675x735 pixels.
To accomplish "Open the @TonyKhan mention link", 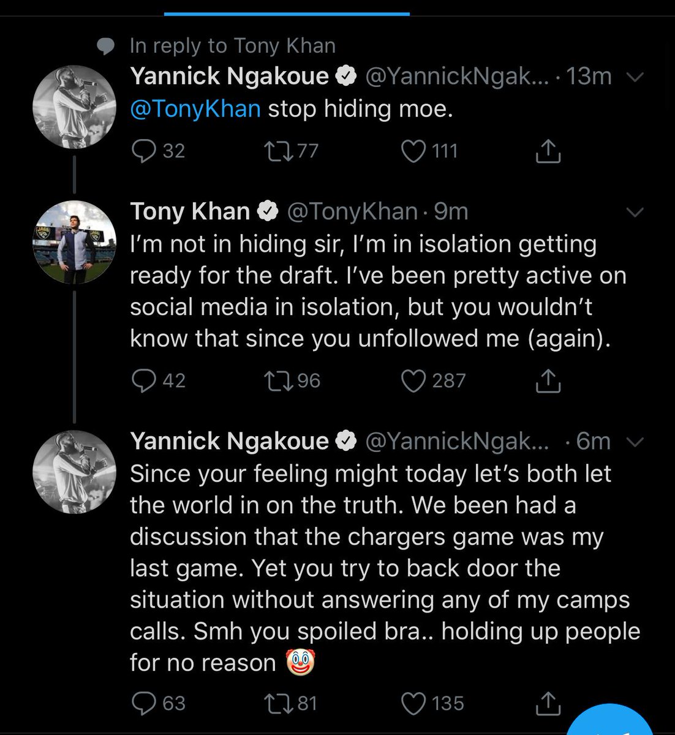I will [x=195, y=109].
